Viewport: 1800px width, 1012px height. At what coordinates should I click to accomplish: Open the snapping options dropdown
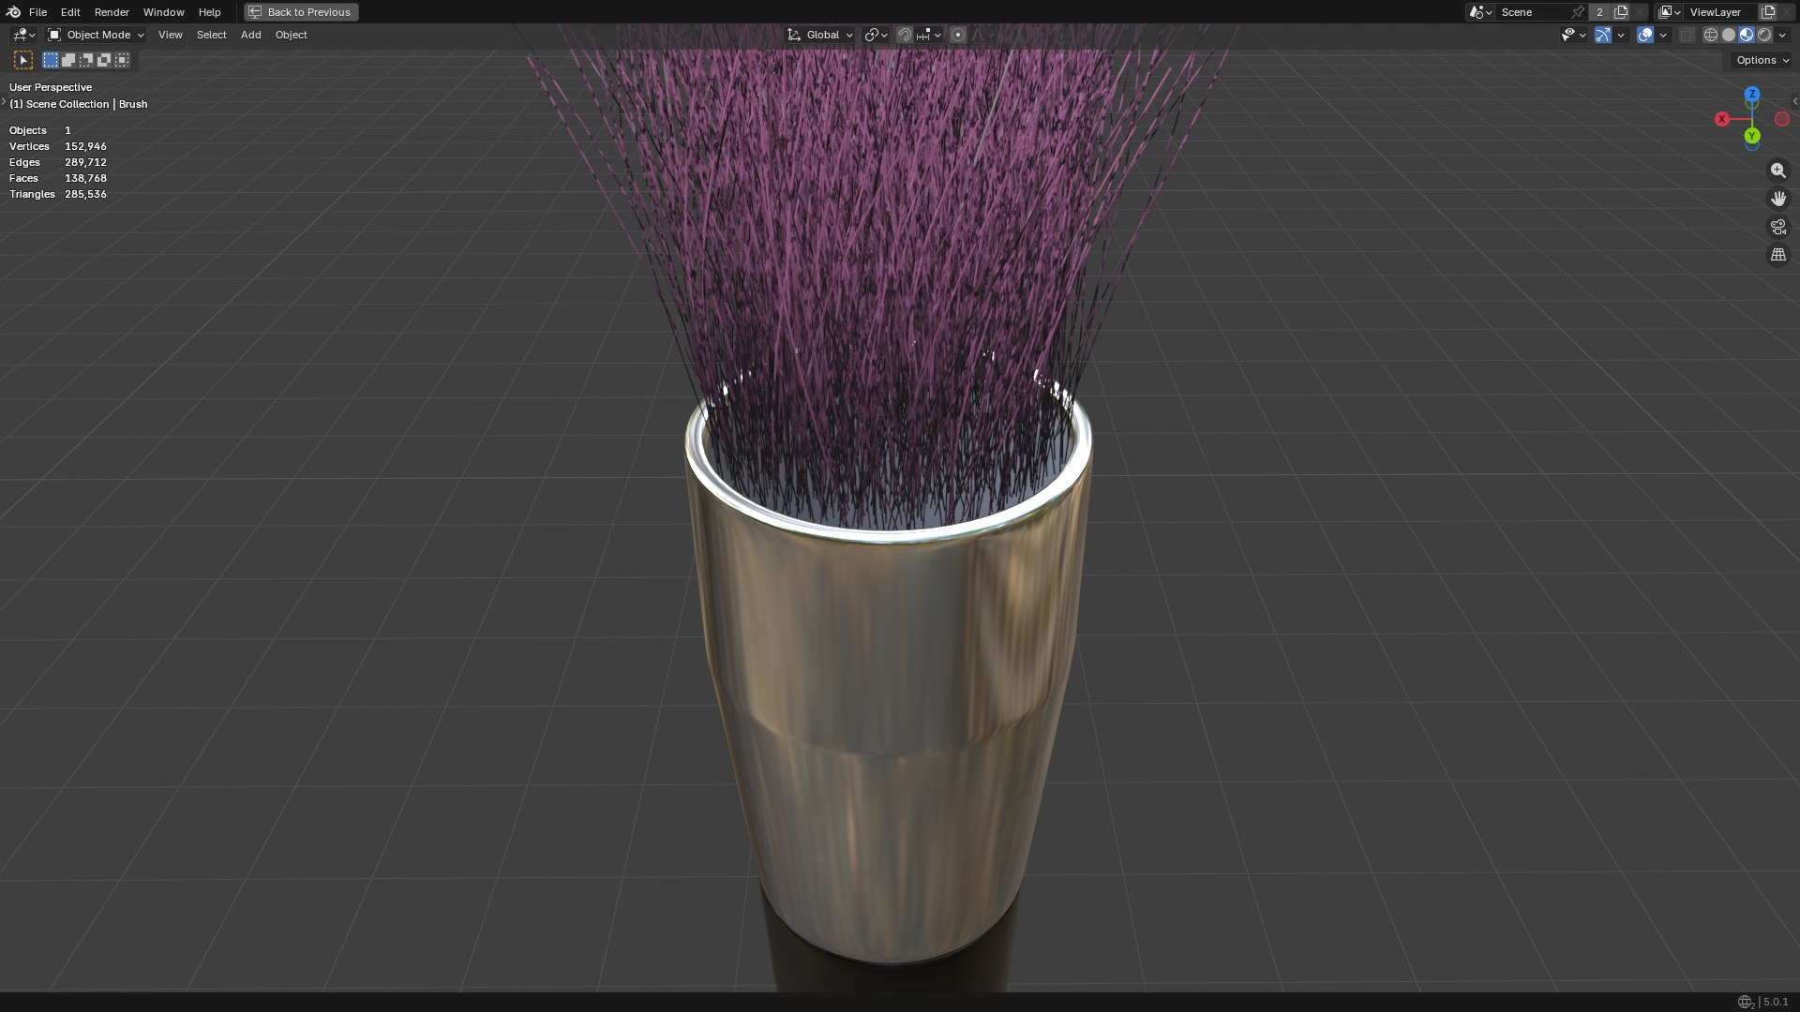point(929,35)
